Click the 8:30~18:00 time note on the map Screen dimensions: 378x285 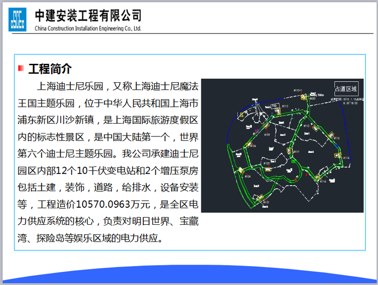[351, 103]
